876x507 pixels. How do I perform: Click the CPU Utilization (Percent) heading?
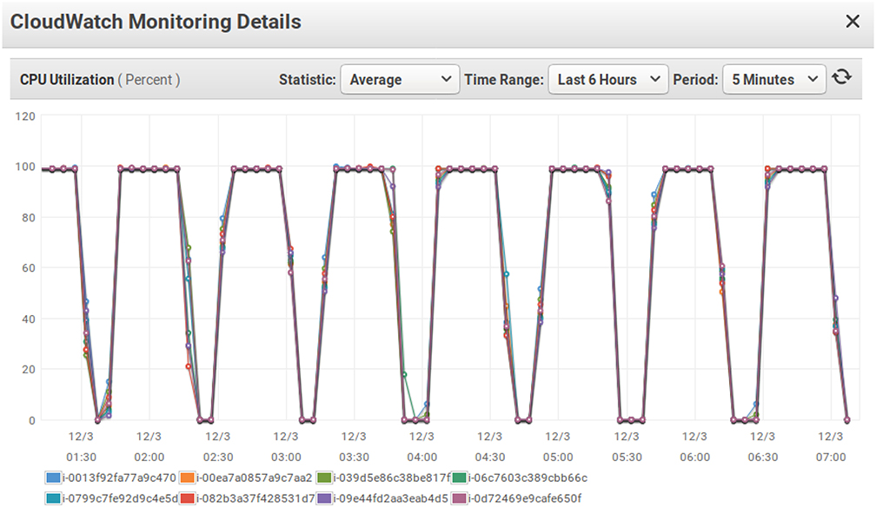point(100,80)
